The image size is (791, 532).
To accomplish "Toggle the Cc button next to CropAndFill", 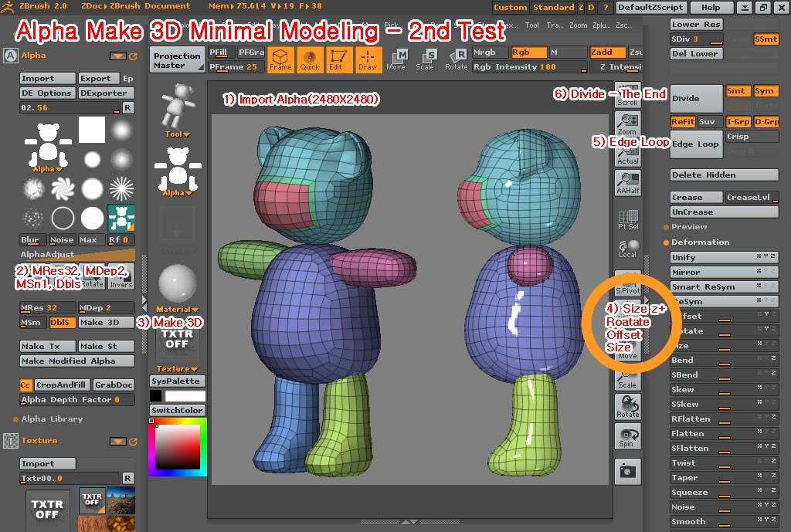I will (x=25, y=385).
